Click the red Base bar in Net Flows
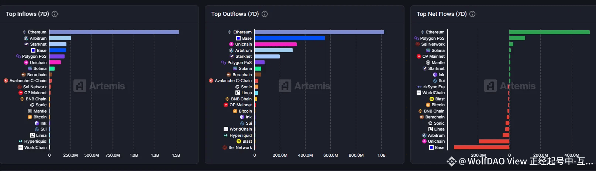Viewport: 596px width, 171px height. (x=482, y=147)
